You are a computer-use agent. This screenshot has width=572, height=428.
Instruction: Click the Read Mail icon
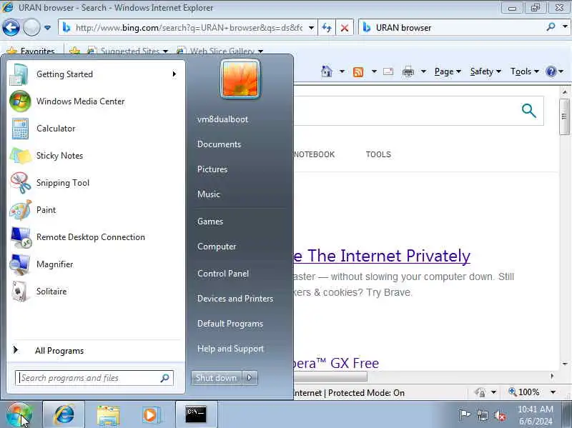[388, 71]
